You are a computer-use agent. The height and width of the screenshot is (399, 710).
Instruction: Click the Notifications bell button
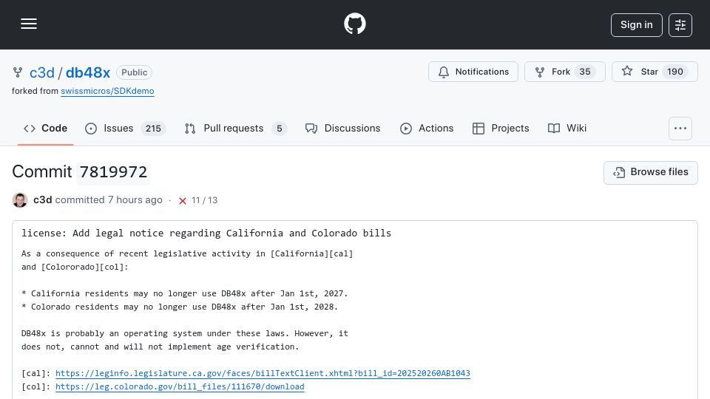point(473,72)
